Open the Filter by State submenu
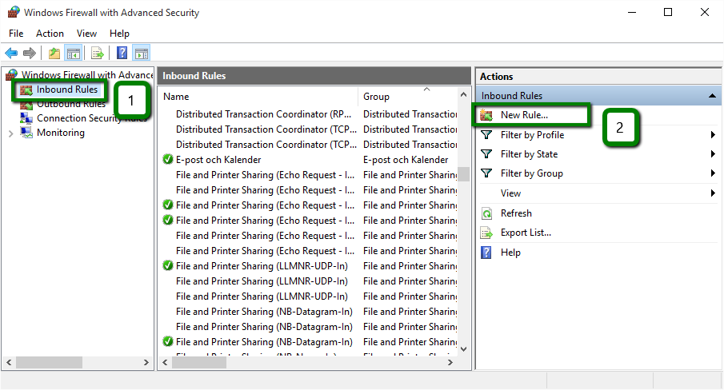Screen dimensions: 724x390 pos(529,154)
